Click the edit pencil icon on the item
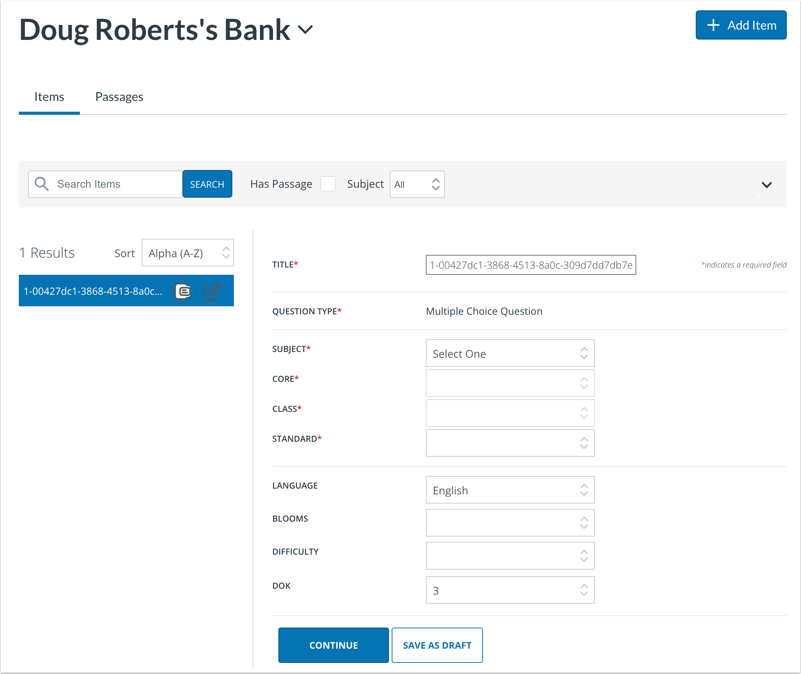 (x=212, y=291)
